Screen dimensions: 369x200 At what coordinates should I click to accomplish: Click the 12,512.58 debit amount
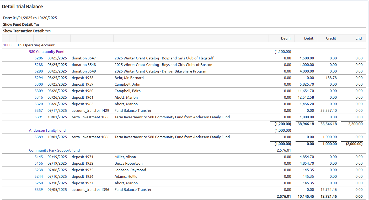coord(306,97)
